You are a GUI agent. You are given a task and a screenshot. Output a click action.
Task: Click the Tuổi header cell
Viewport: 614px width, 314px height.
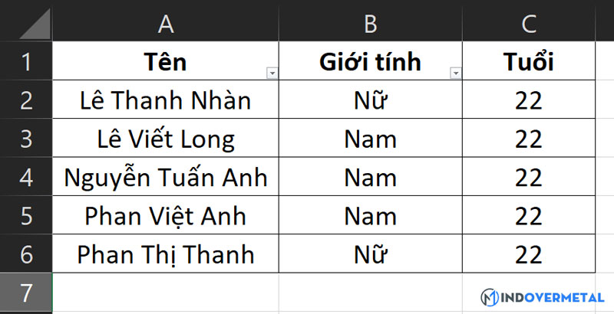point(529,62)
